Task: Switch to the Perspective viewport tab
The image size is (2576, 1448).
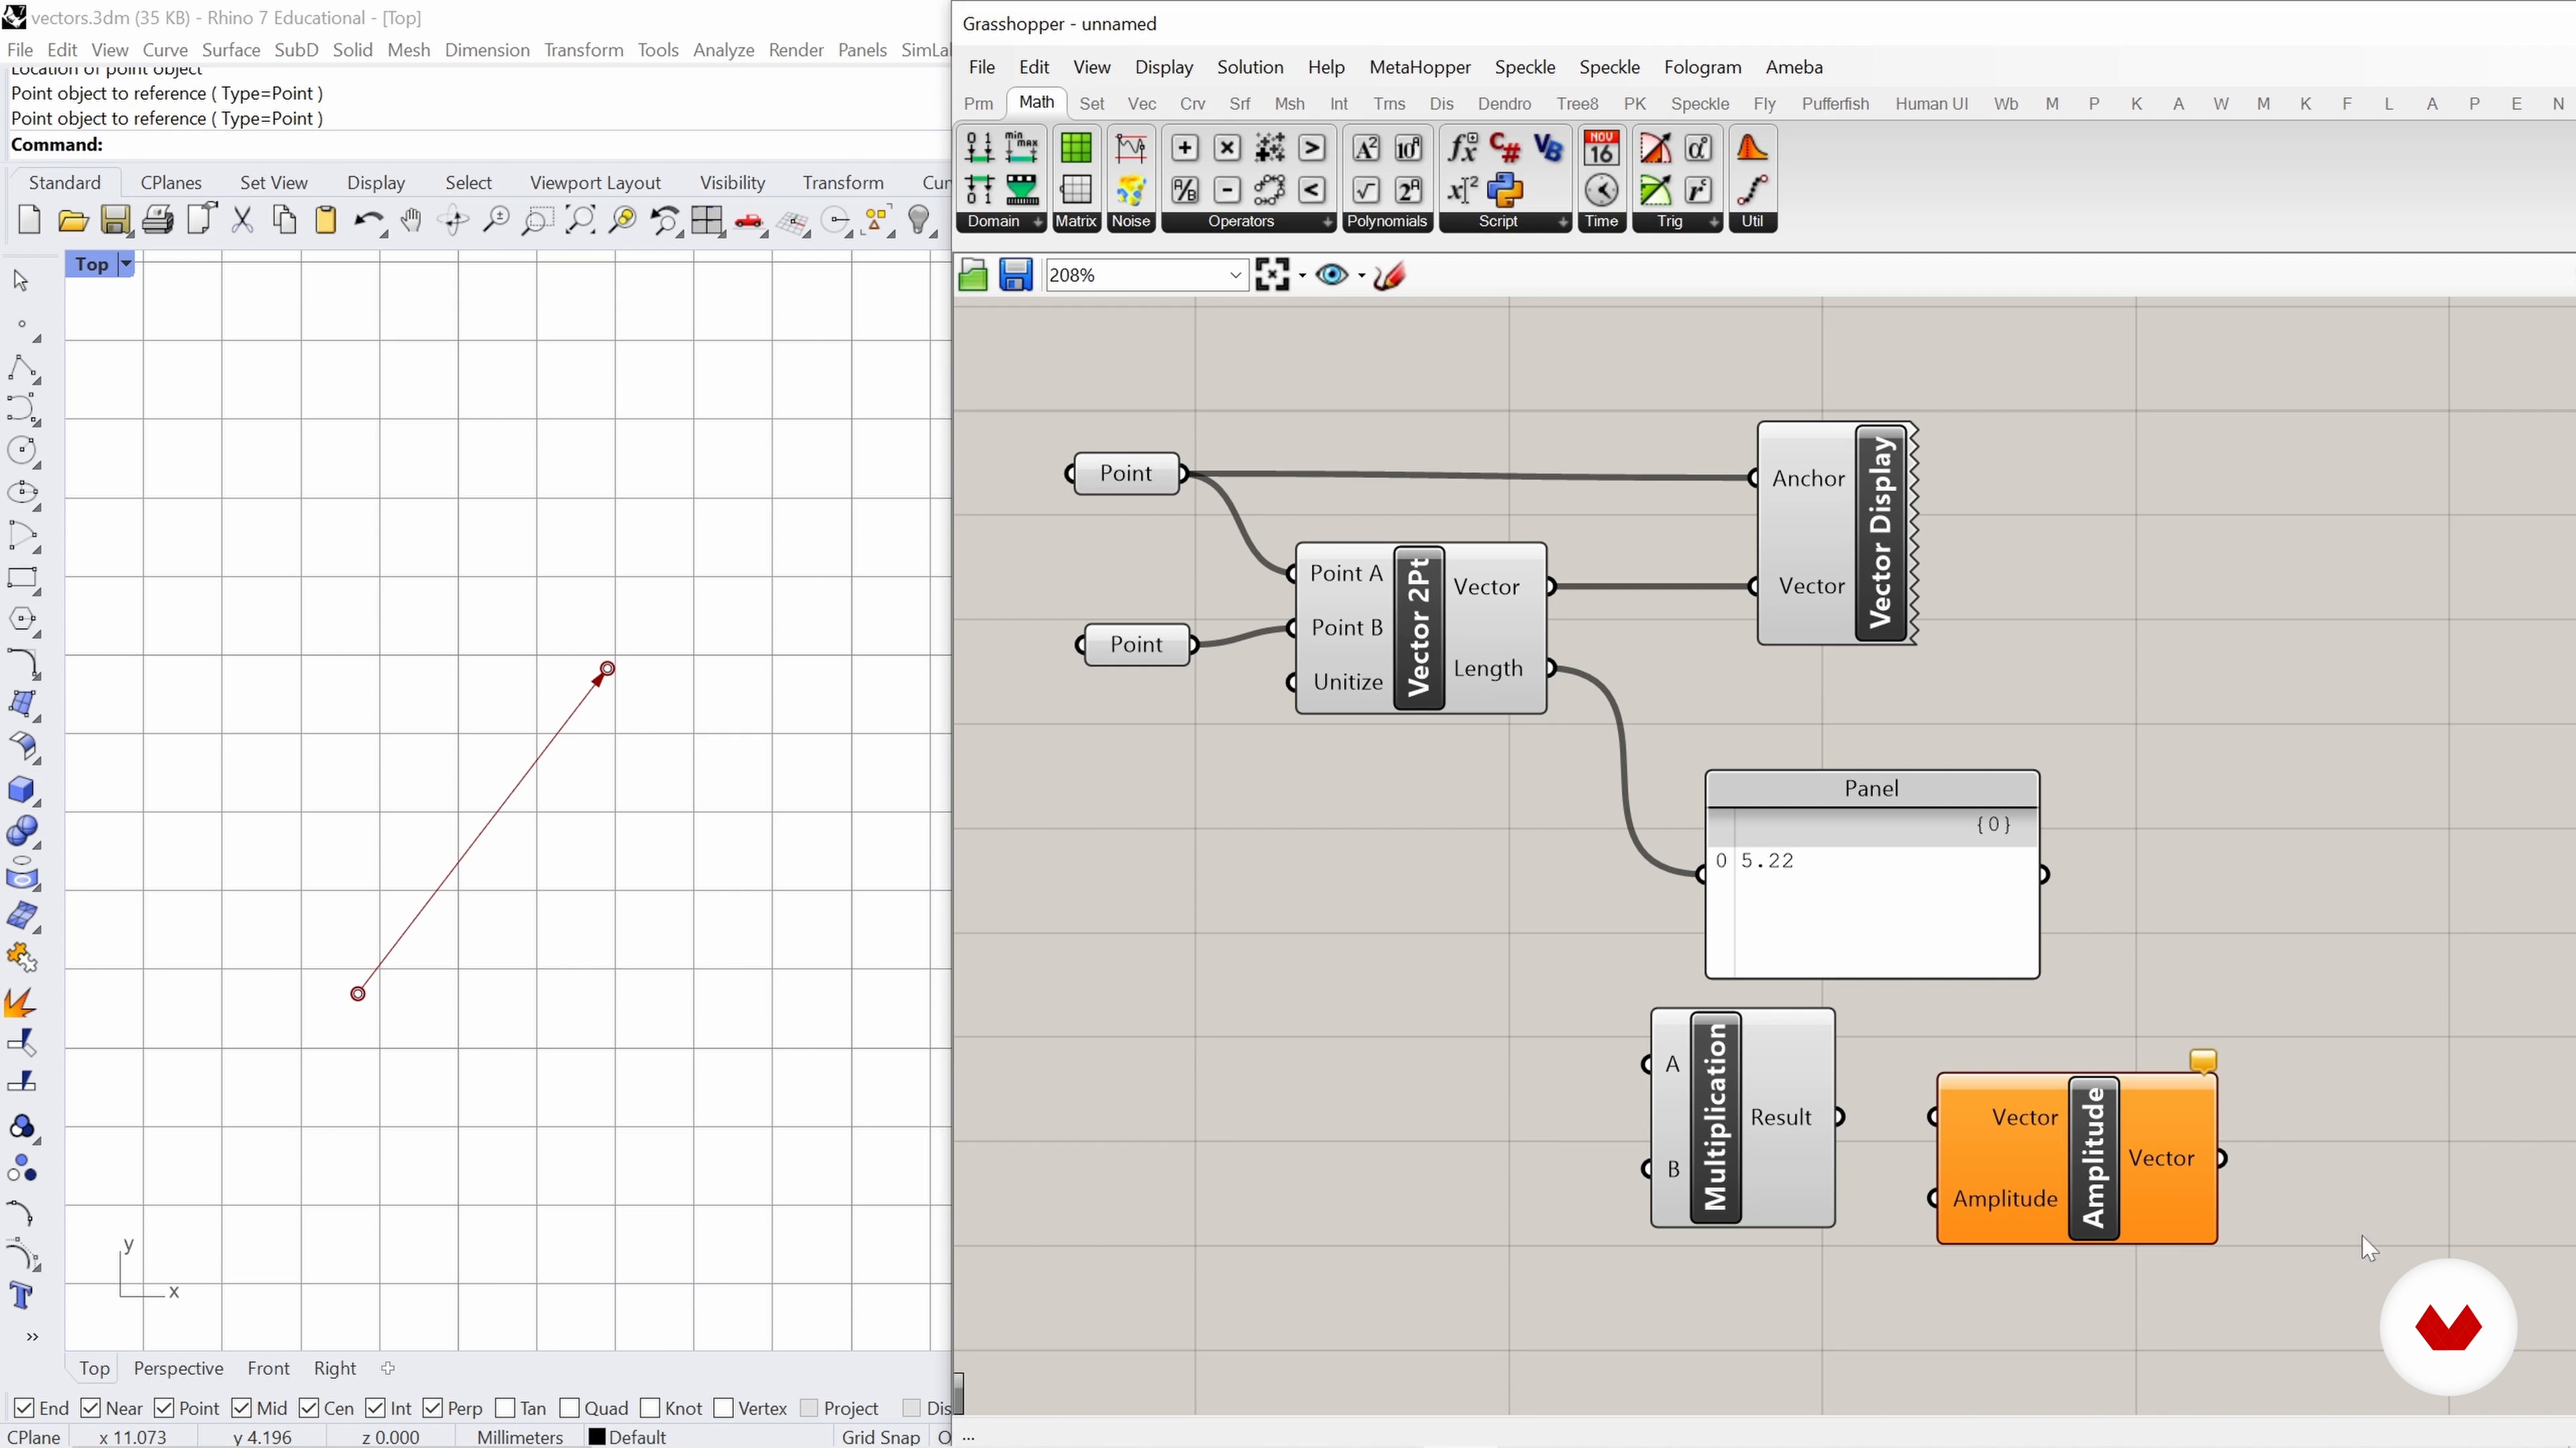Action: click(178, 1368)
